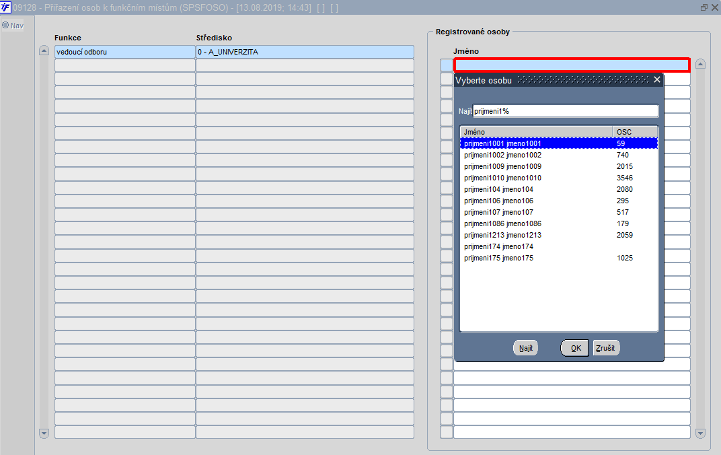Viewport: 721px width, 455px height.
Task: Click the Najít search input field
Action: click(566, 111)
